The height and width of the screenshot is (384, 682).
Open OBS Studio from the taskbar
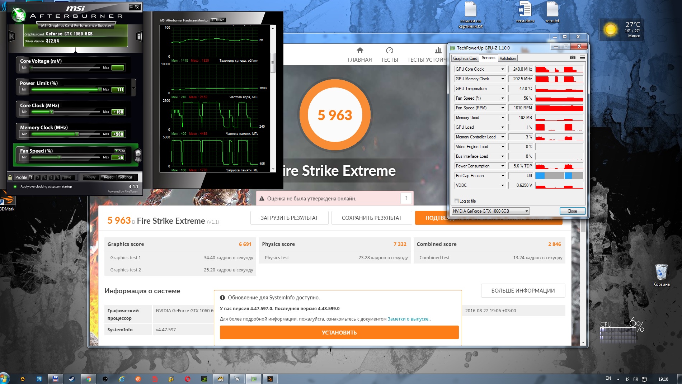click(105, 379)
